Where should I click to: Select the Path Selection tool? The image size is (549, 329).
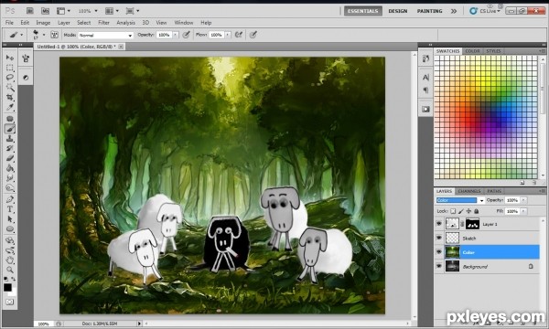tap(10, 219)
